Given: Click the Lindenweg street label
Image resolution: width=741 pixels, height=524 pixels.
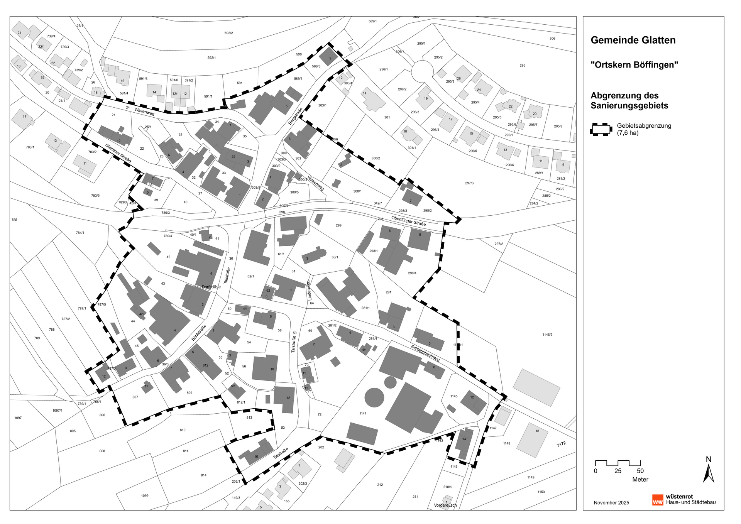Looking at the screenshot, I should point(309,290).
